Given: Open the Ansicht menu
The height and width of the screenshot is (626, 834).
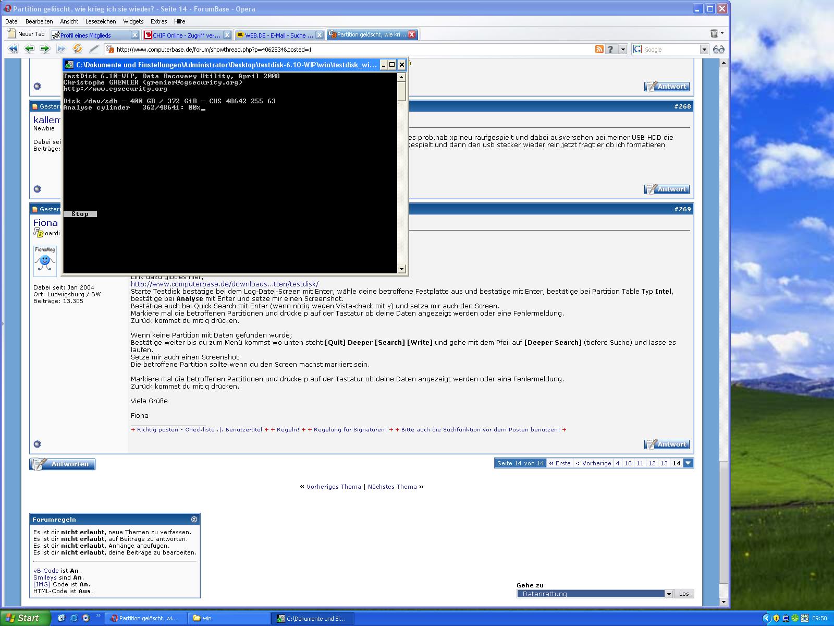Looking at the screenshot, I should [69, 21].
